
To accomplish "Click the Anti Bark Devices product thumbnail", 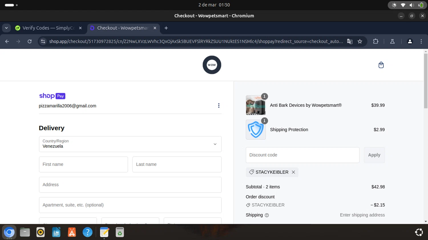I will pyautogui.click(x=256, y=105).
